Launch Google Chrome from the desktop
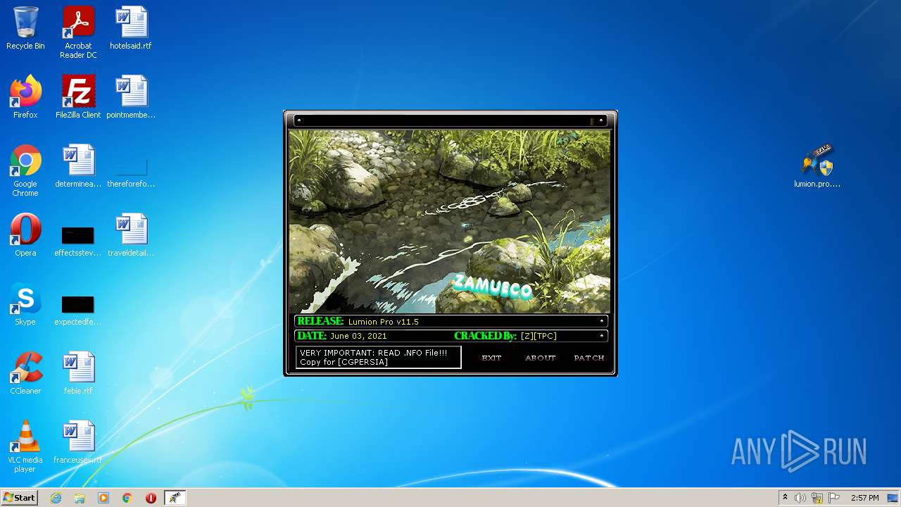The image size is (901, 507). [x=25, y=170]
